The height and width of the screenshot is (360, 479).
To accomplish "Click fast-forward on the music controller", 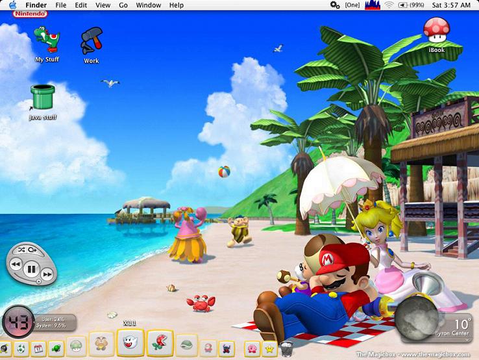I will pos(47,274).
